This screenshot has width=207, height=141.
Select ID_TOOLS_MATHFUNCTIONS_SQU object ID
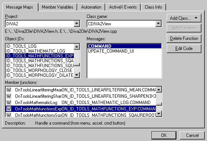40,66
